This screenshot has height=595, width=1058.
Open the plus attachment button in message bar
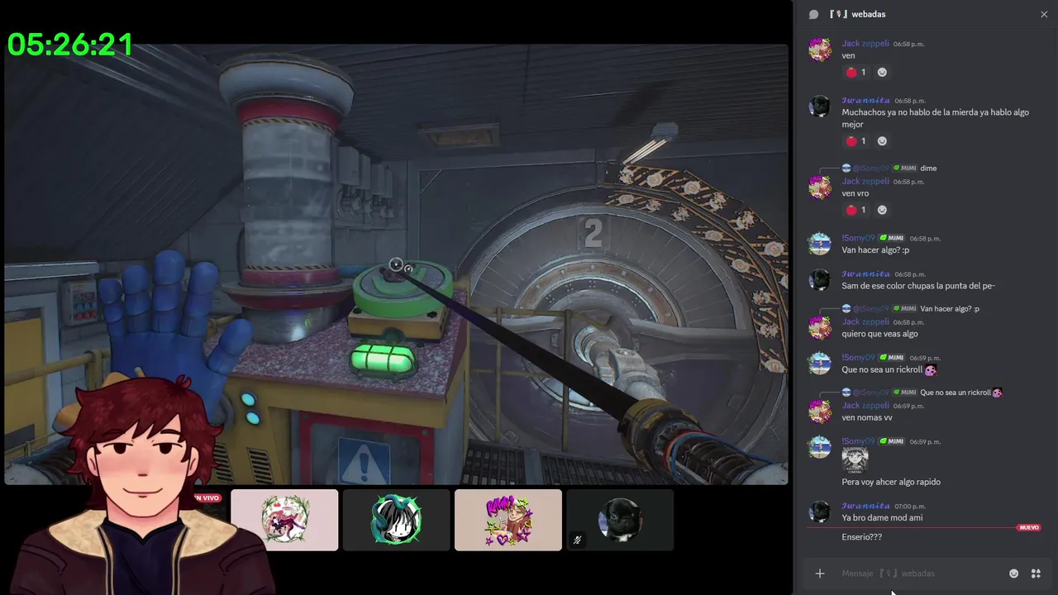(x=820, y=574)
